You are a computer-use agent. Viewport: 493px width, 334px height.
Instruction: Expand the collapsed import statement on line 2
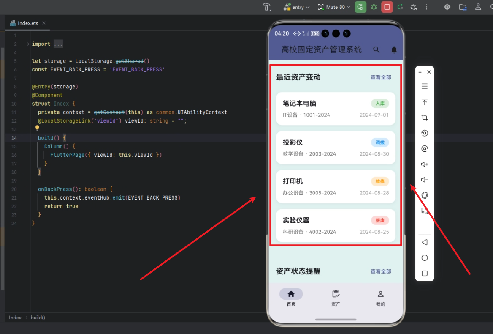pyautogui.click(x=58, y=44)
